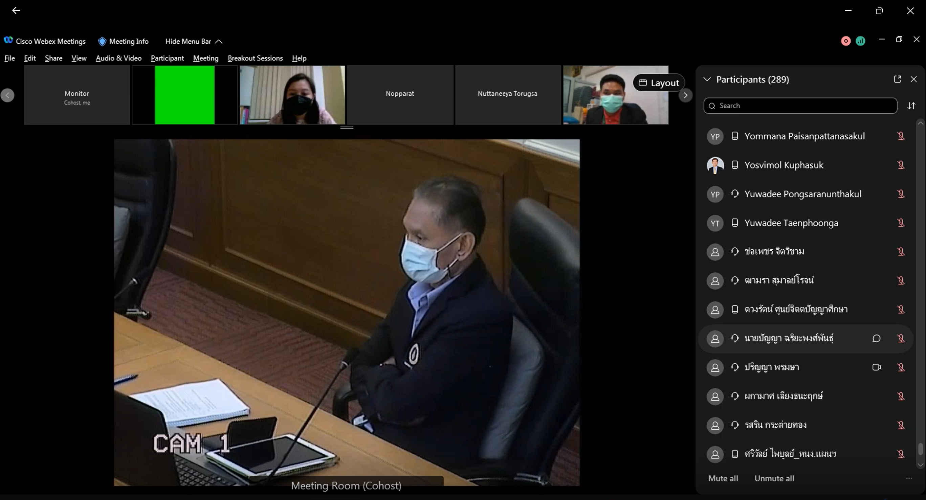926x500 pixels.
Task: Show next video thumbnails with right arrow
Action: [x=685, y=95]
